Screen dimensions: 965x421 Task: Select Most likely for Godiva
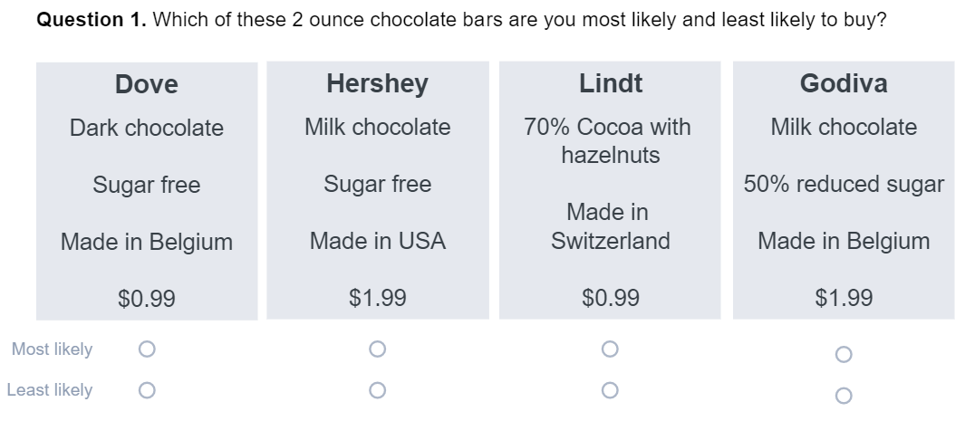[x=844, y=354]
